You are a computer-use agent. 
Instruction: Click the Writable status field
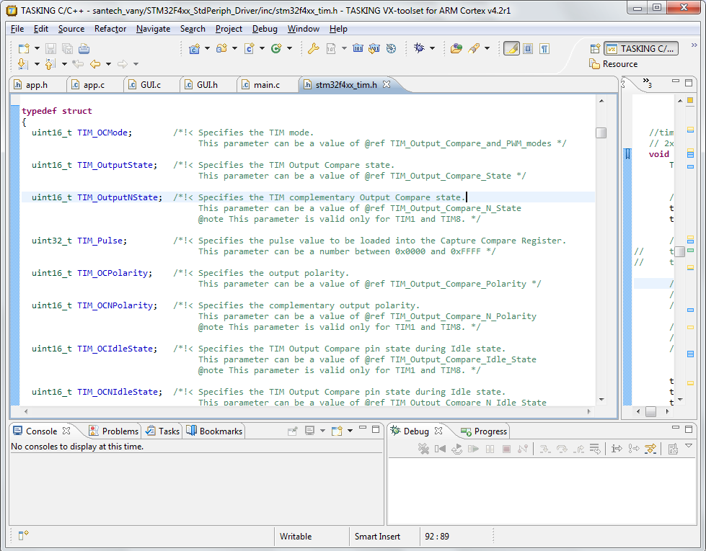click(296, 536)
